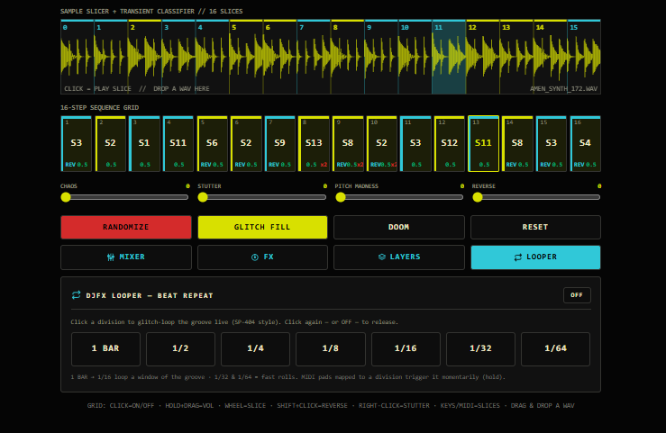Switch to the Layers tab
This screenshot has width=666, height=433.
(399, 257)
